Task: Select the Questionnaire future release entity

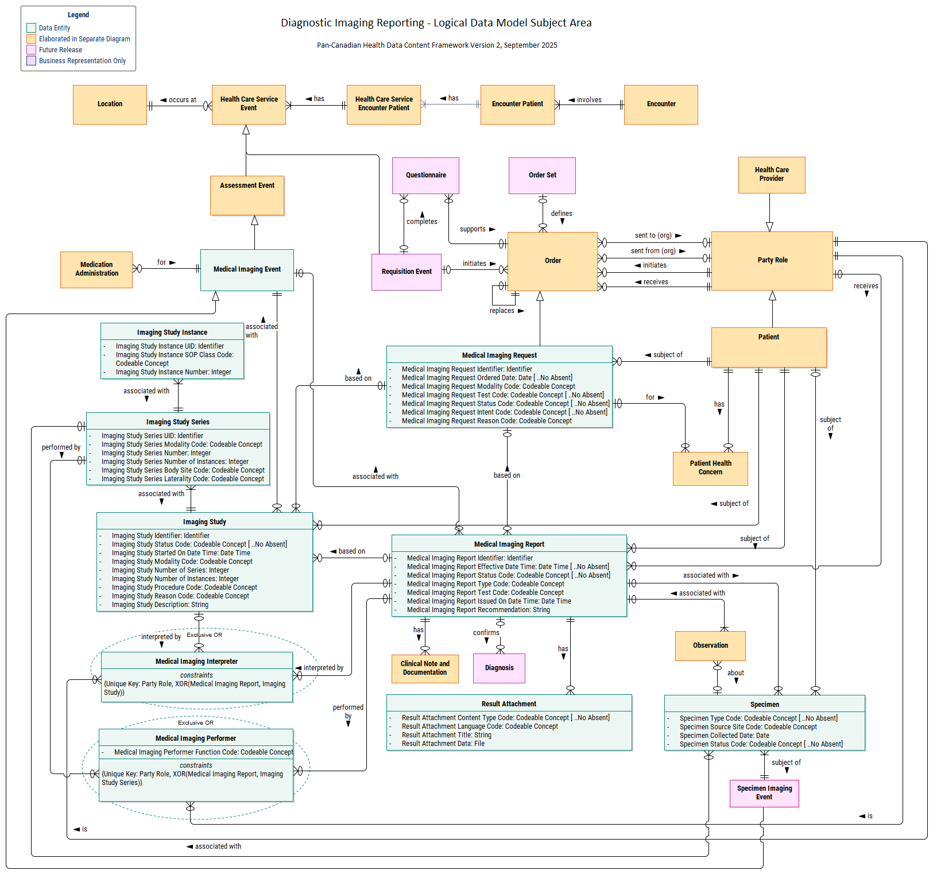Action: click(x=425, y=176)
